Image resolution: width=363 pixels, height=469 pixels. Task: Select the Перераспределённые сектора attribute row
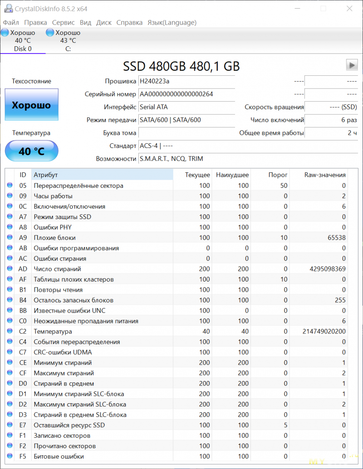pos(177,186)
